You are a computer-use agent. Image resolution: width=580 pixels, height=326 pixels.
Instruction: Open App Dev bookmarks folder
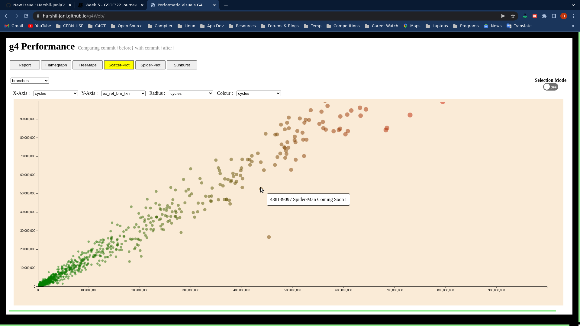212,26
